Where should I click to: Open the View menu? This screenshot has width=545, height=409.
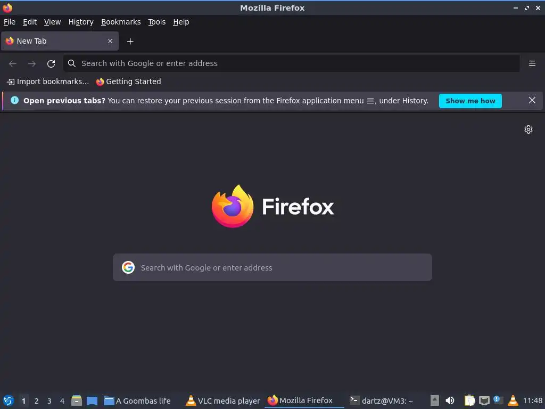coord(52,22)
